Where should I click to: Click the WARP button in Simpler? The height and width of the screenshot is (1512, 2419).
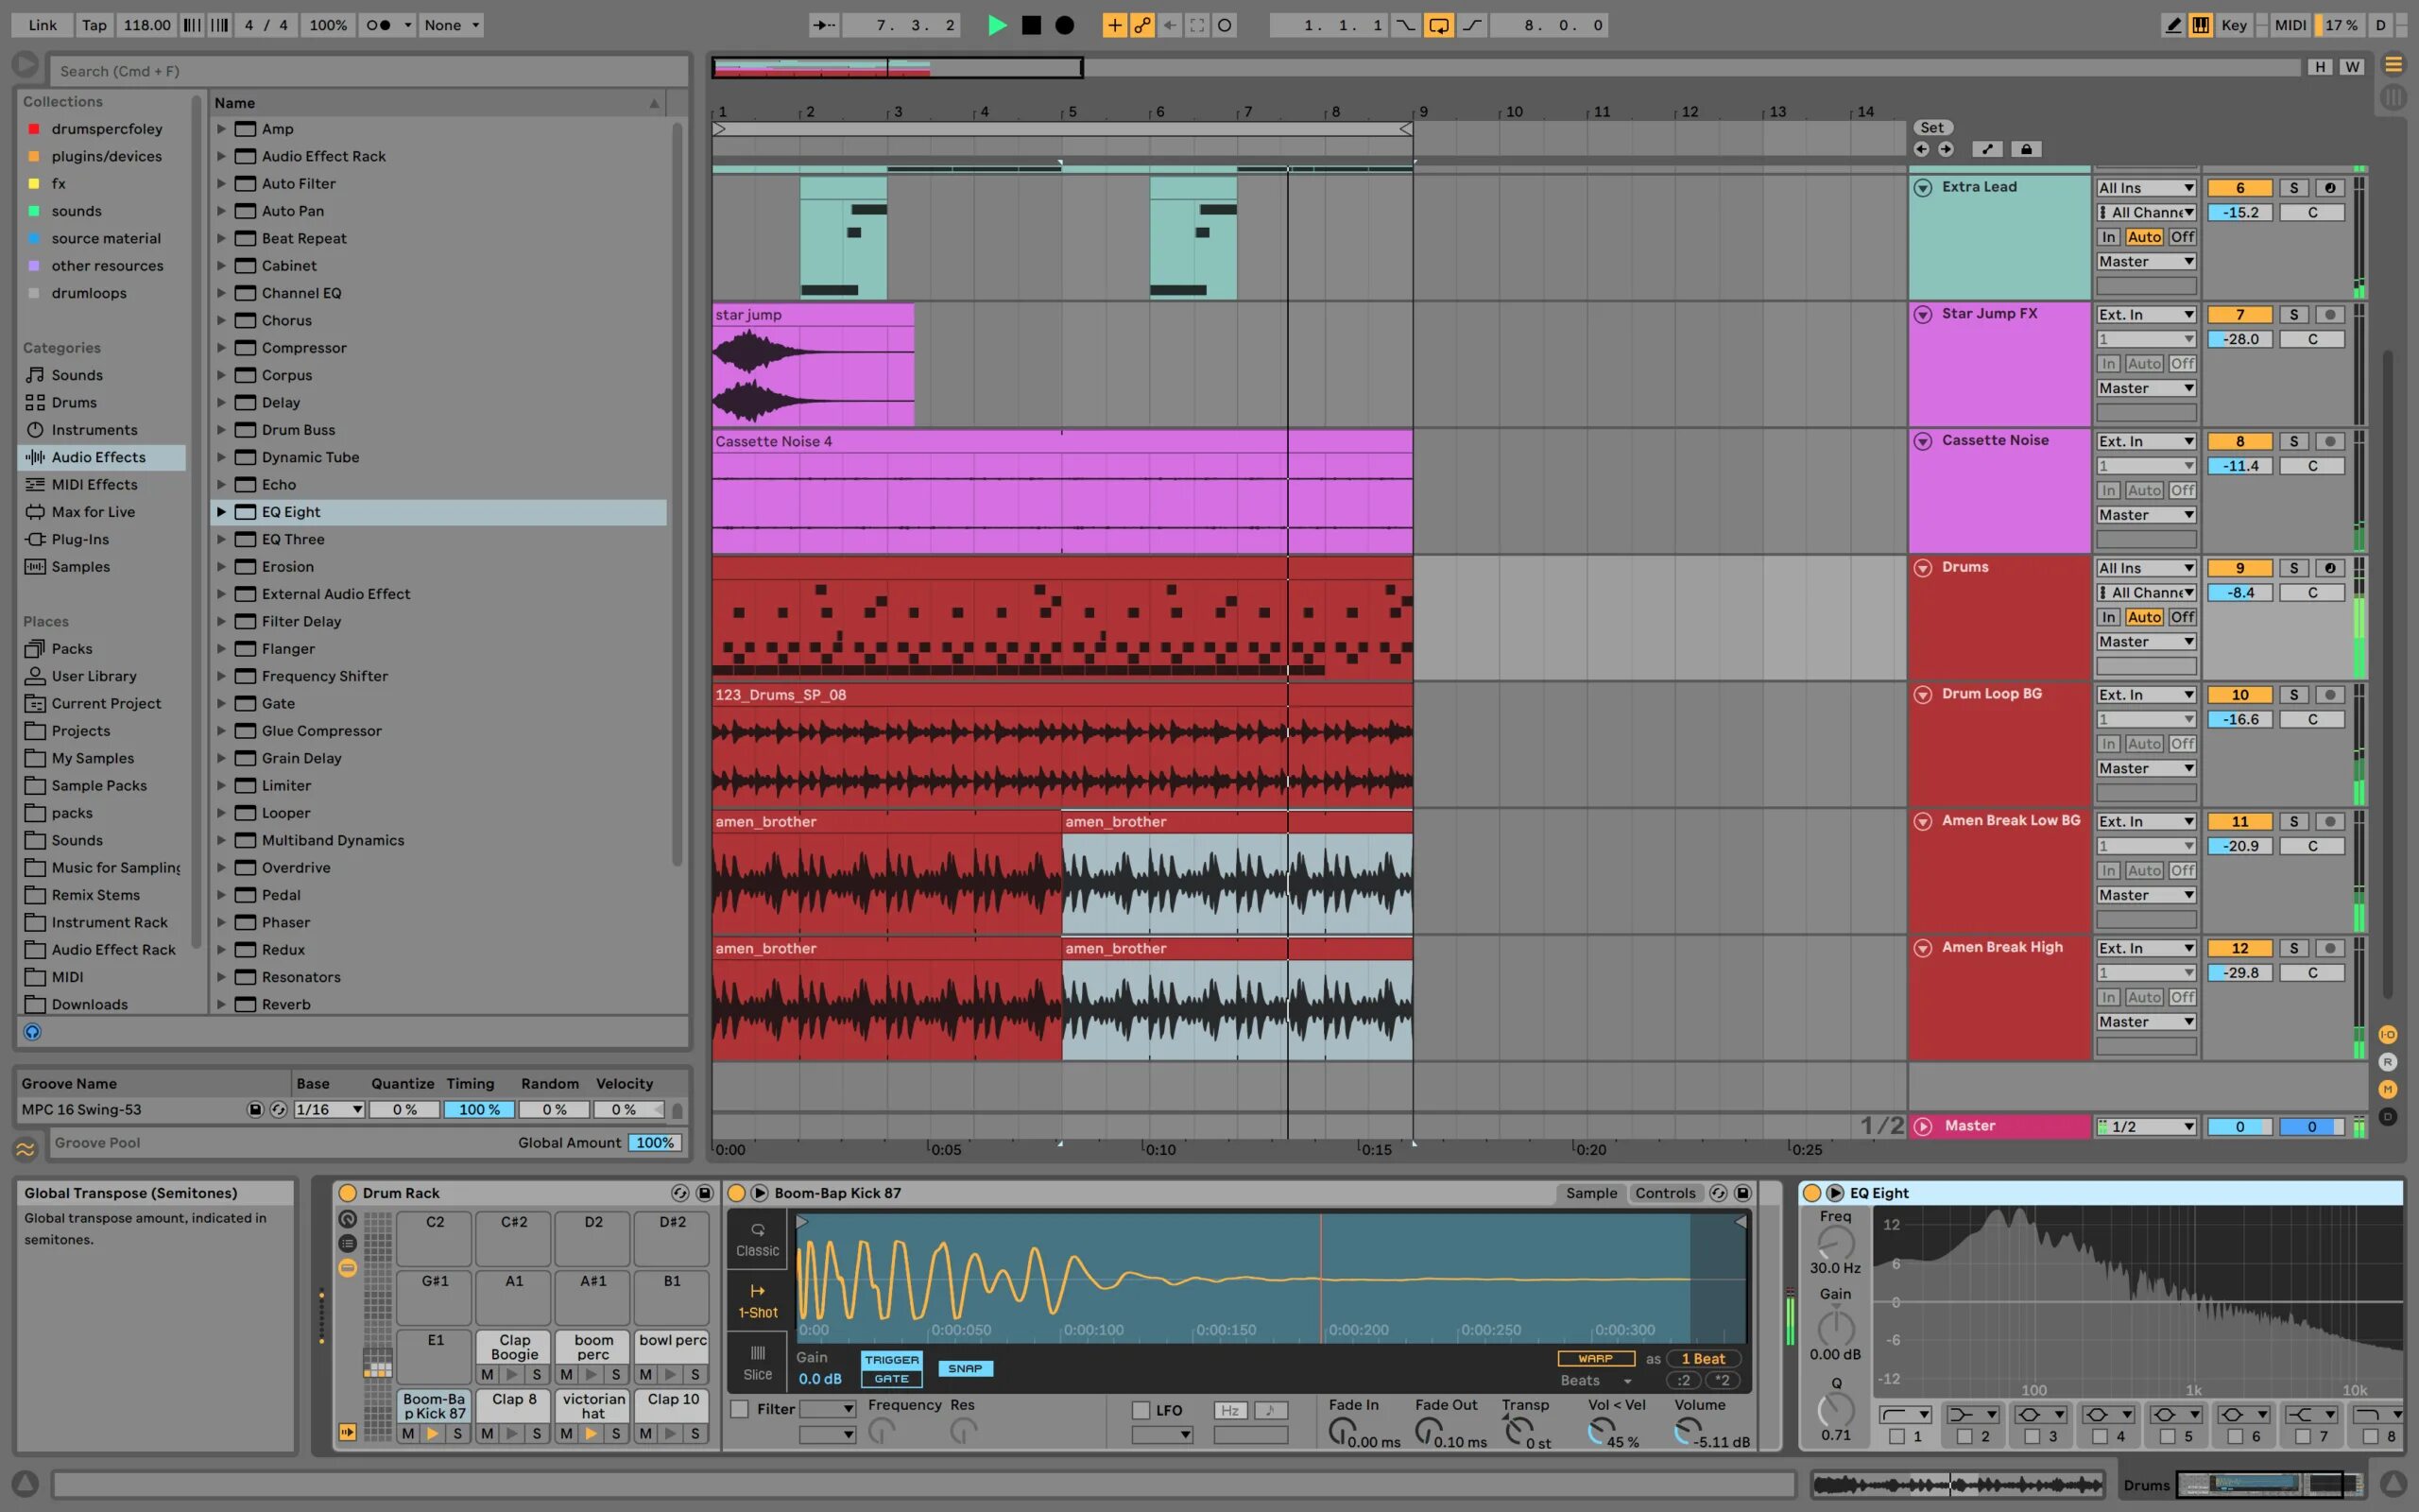click(x=1595, y=1358)
